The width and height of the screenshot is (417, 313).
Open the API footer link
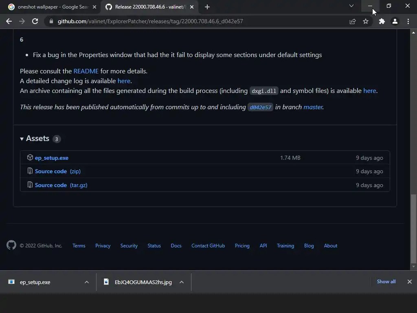(263, 246)
